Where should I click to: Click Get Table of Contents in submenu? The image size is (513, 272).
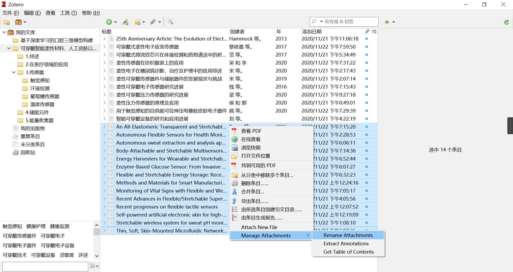(348, 252)
